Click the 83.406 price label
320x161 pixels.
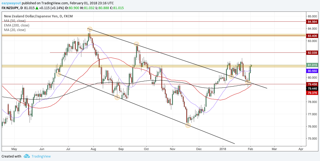click(312, 36)
